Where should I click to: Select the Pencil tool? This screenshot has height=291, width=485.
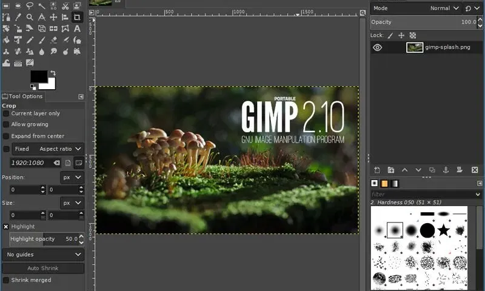click(x=30, y=40)
